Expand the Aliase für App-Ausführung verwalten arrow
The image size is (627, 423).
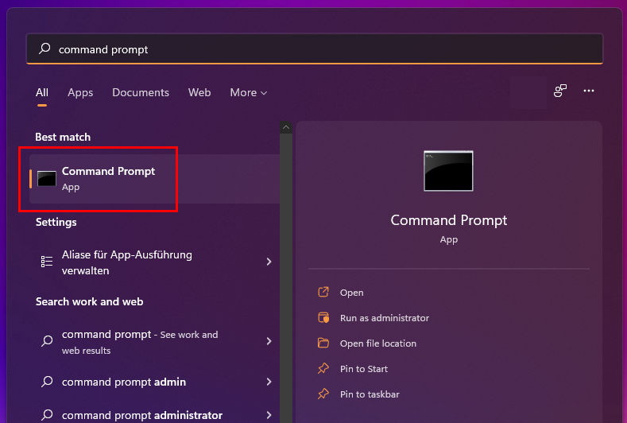coord(269,262)
